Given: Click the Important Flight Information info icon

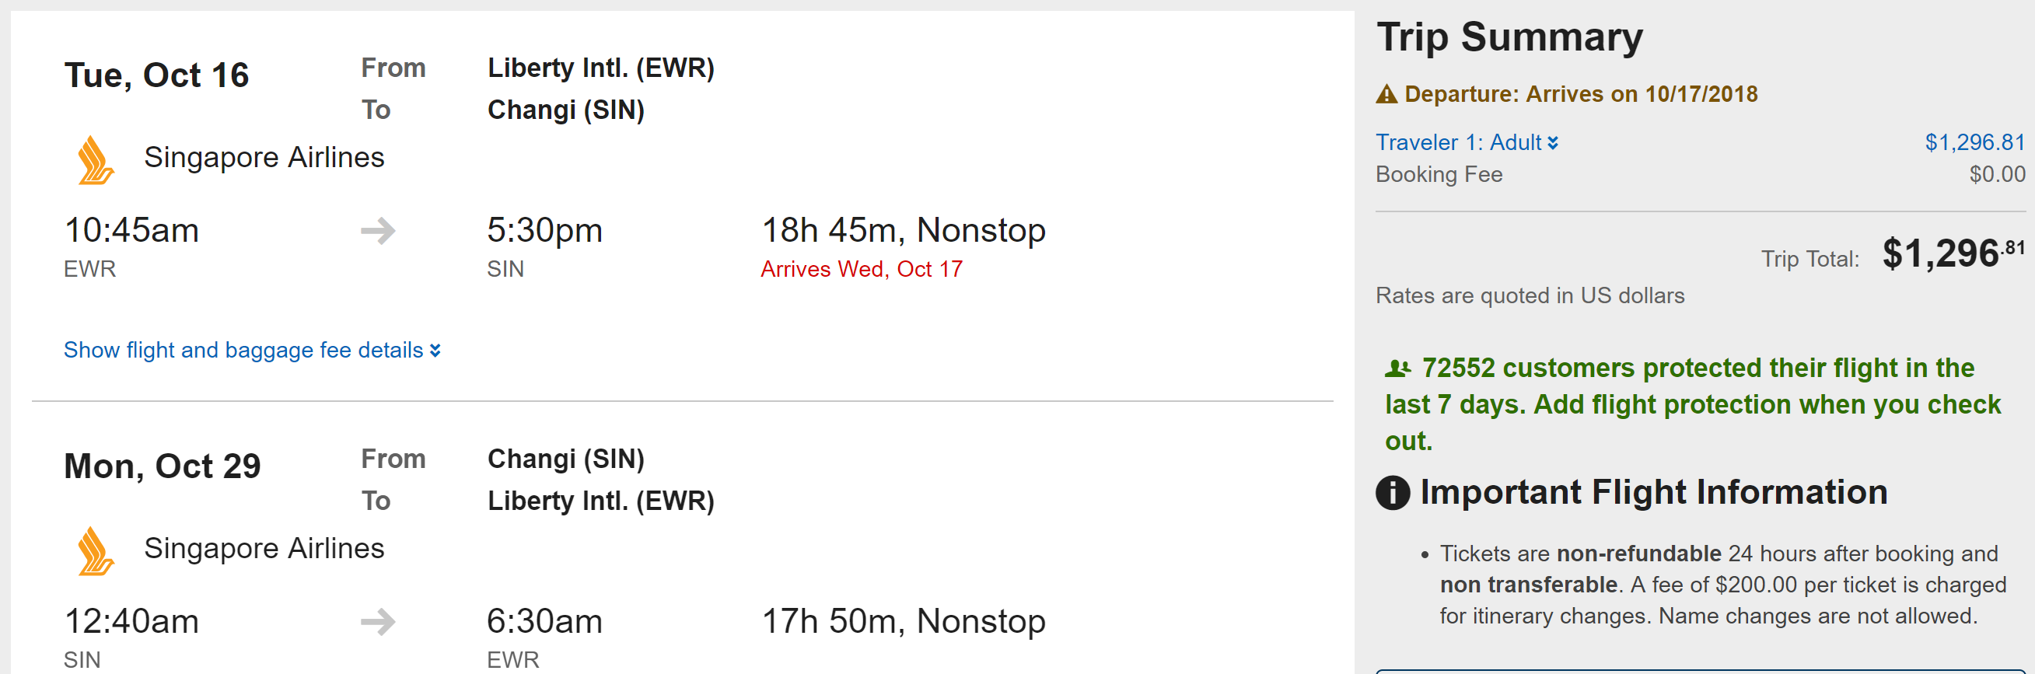Looking at the screenshot, I should (x=1393, y=493).
